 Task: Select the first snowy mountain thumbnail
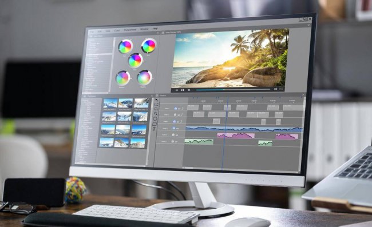click(110, 103)
